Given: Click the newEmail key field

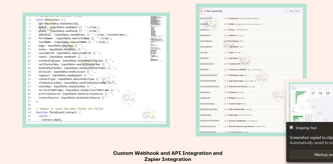Looking at the screenshot, I should click(210, 24).
